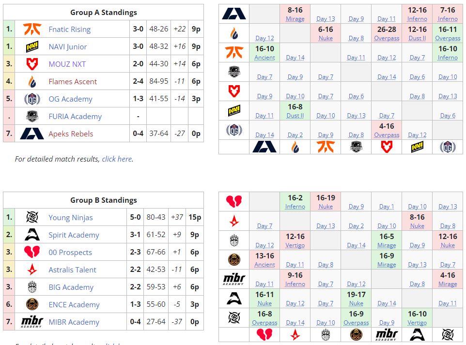Open Nuke map link under 19-17 score

[356, 303]
